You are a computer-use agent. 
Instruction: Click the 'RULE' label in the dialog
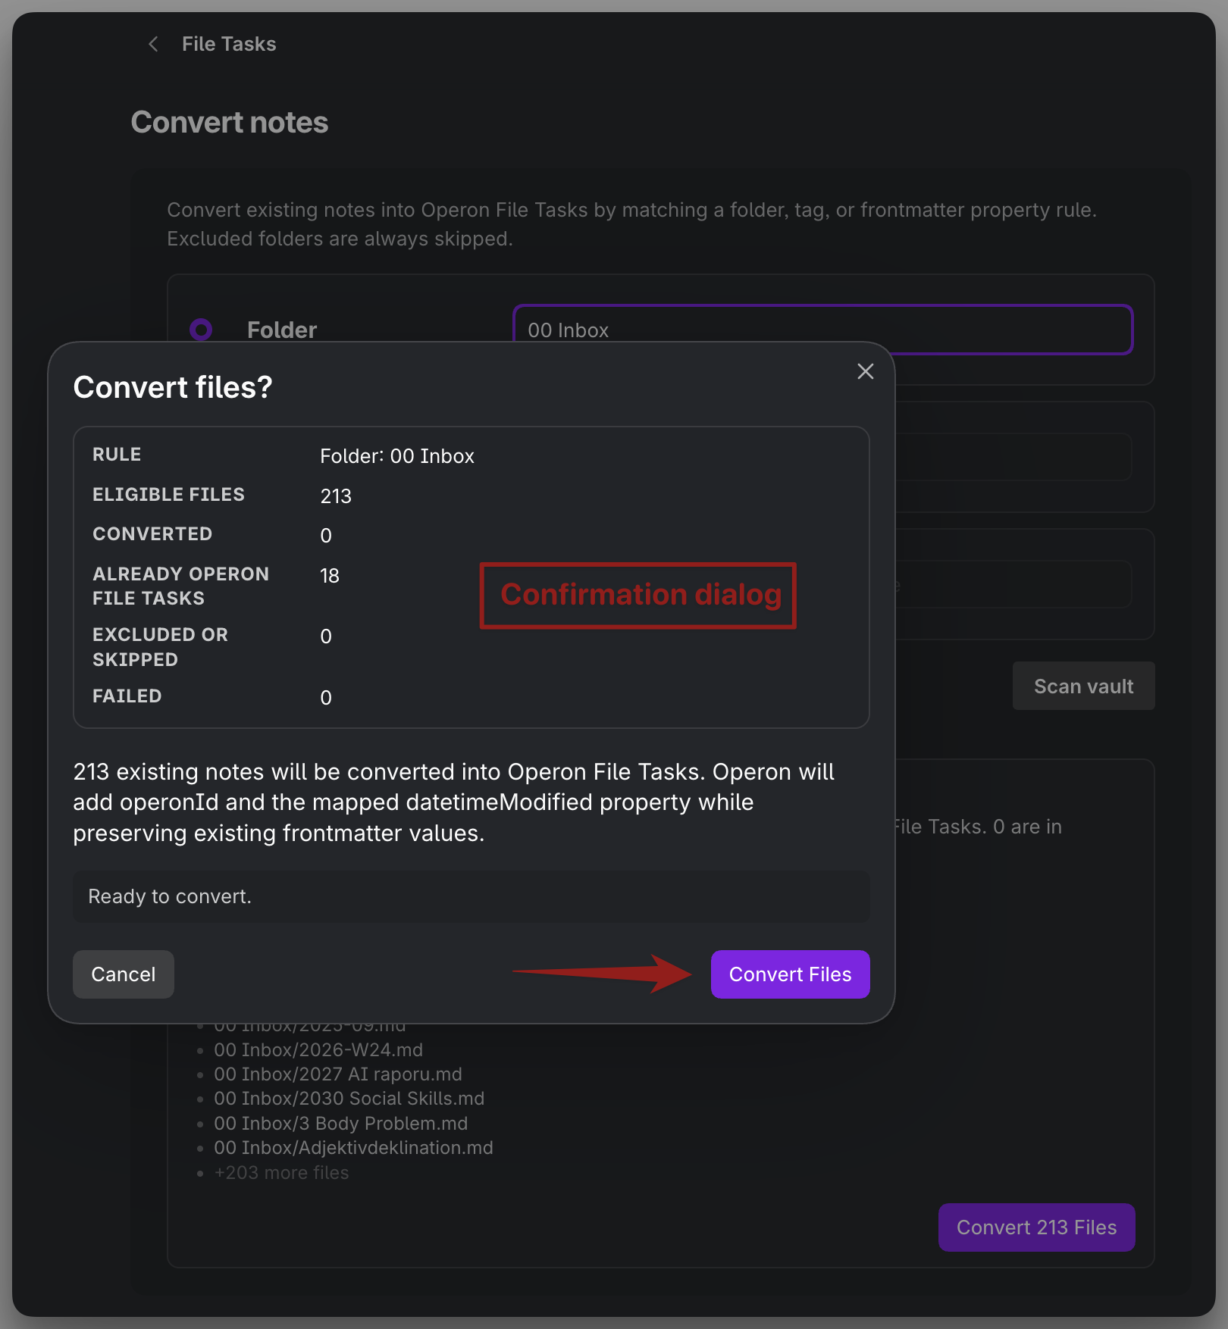pos(117,455)
